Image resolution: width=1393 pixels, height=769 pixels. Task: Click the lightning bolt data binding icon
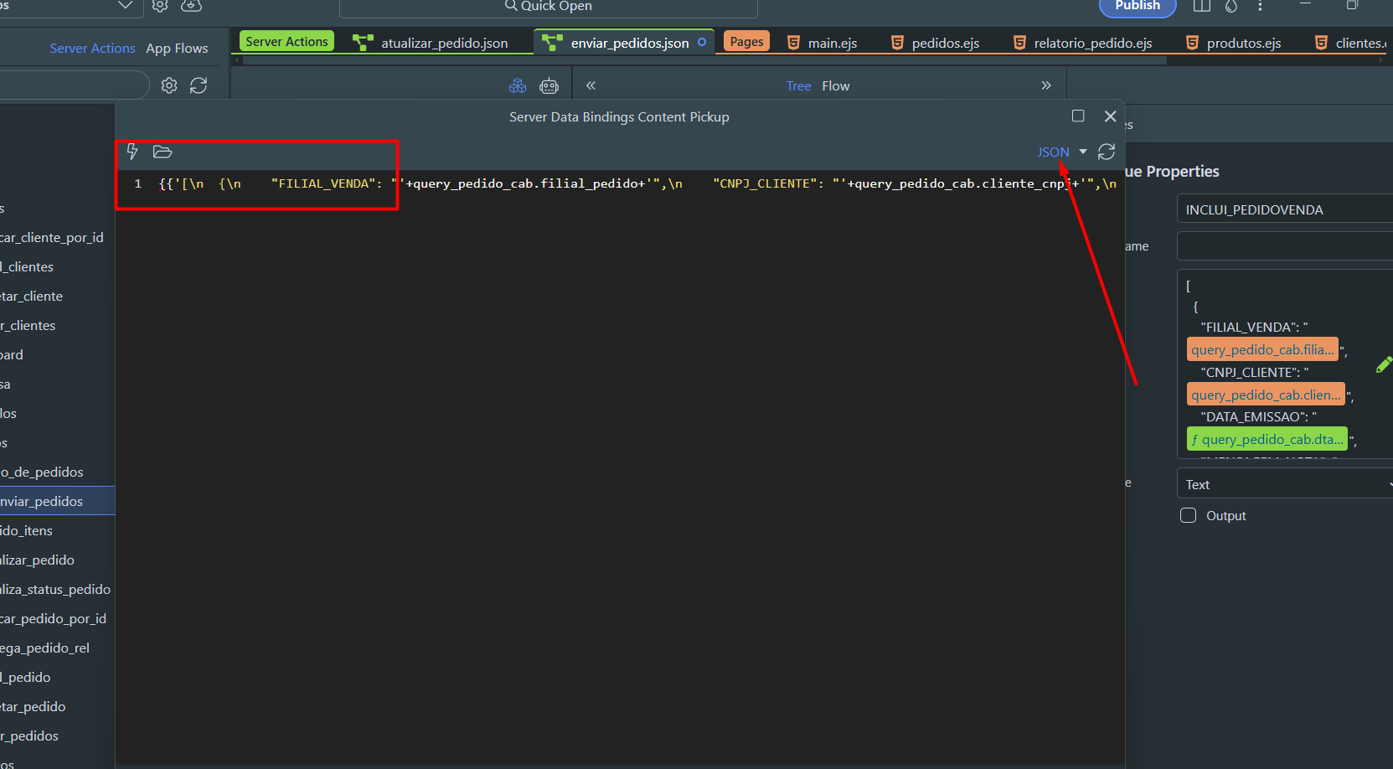coord(132,152)
